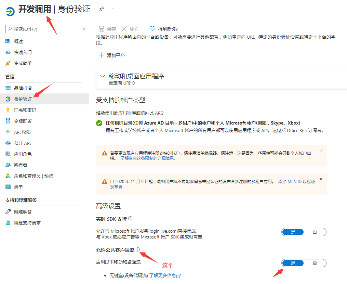Close the MPN ID publisher warning
This screenshot has height=284, width=347.
[321, 179]
